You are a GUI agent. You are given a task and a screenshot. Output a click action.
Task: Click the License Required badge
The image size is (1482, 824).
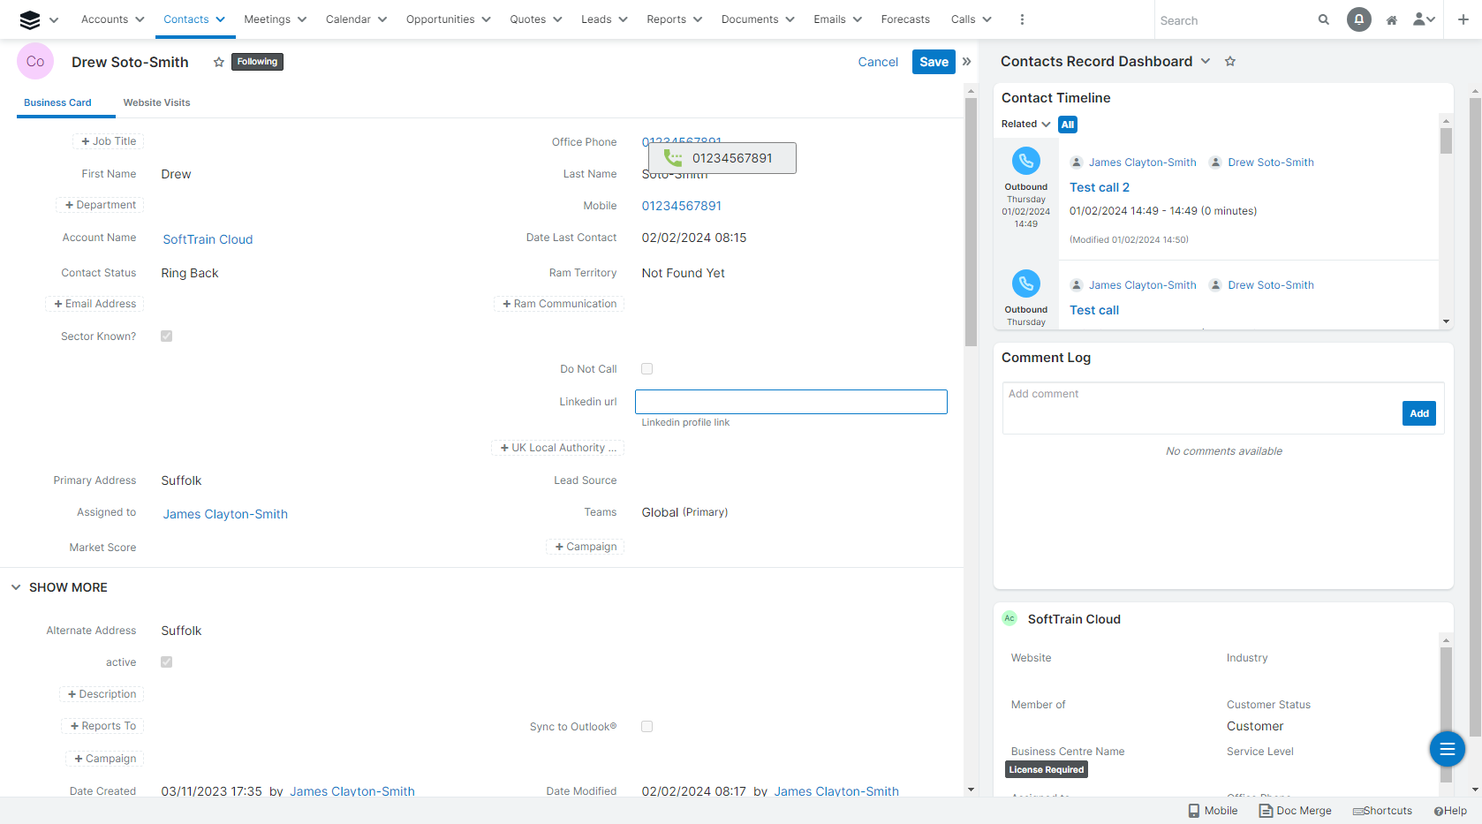1046,769
